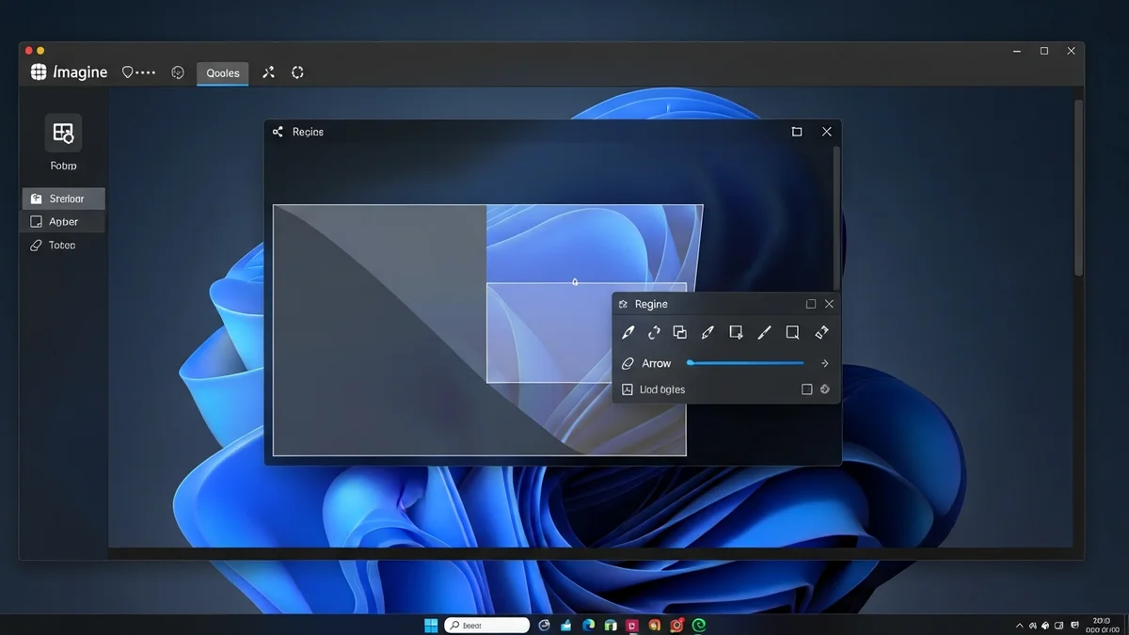1129x635 pixels.
Task: Click the crossed tools icon right of Qooles
Action: tap(268, 72)
